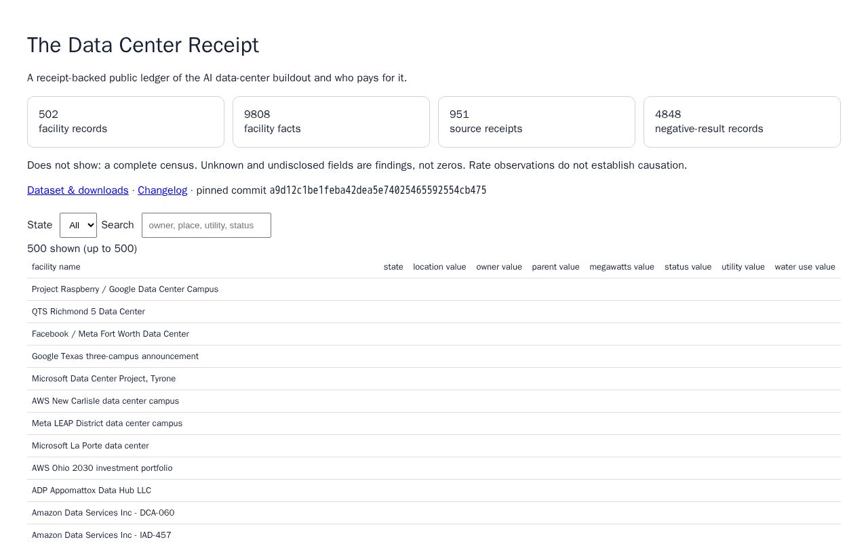Select Google Texas three-campus announcement row

pos(434,356)
